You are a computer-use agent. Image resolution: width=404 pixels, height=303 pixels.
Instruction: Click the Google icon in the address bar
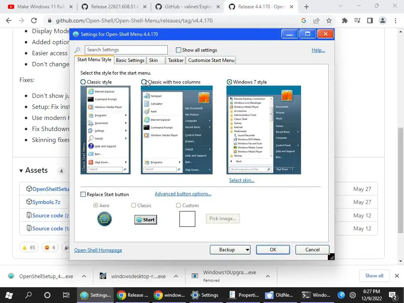[304, 21]
